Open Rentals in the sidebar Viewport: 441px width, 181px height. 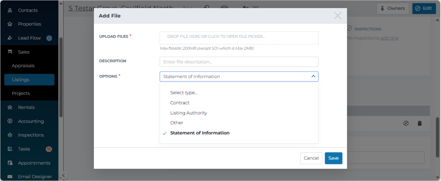pos(27,107)
